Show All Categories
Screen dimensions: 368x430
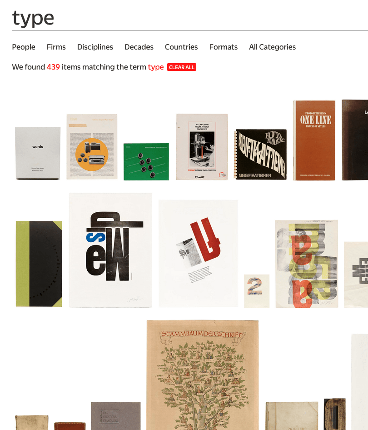(273, 47)
